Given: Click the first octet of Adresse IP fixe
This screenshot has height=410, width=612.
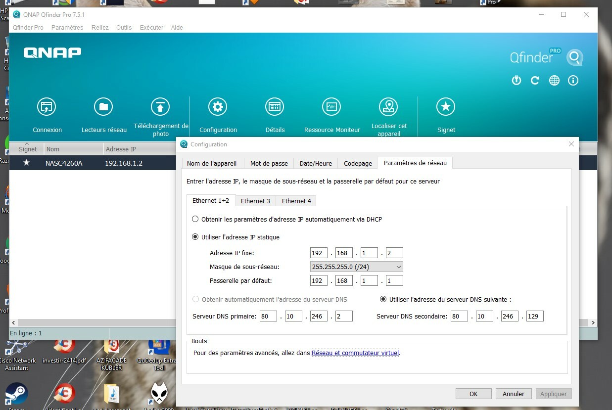Looking at the screenshot, I should pos(319,253).
